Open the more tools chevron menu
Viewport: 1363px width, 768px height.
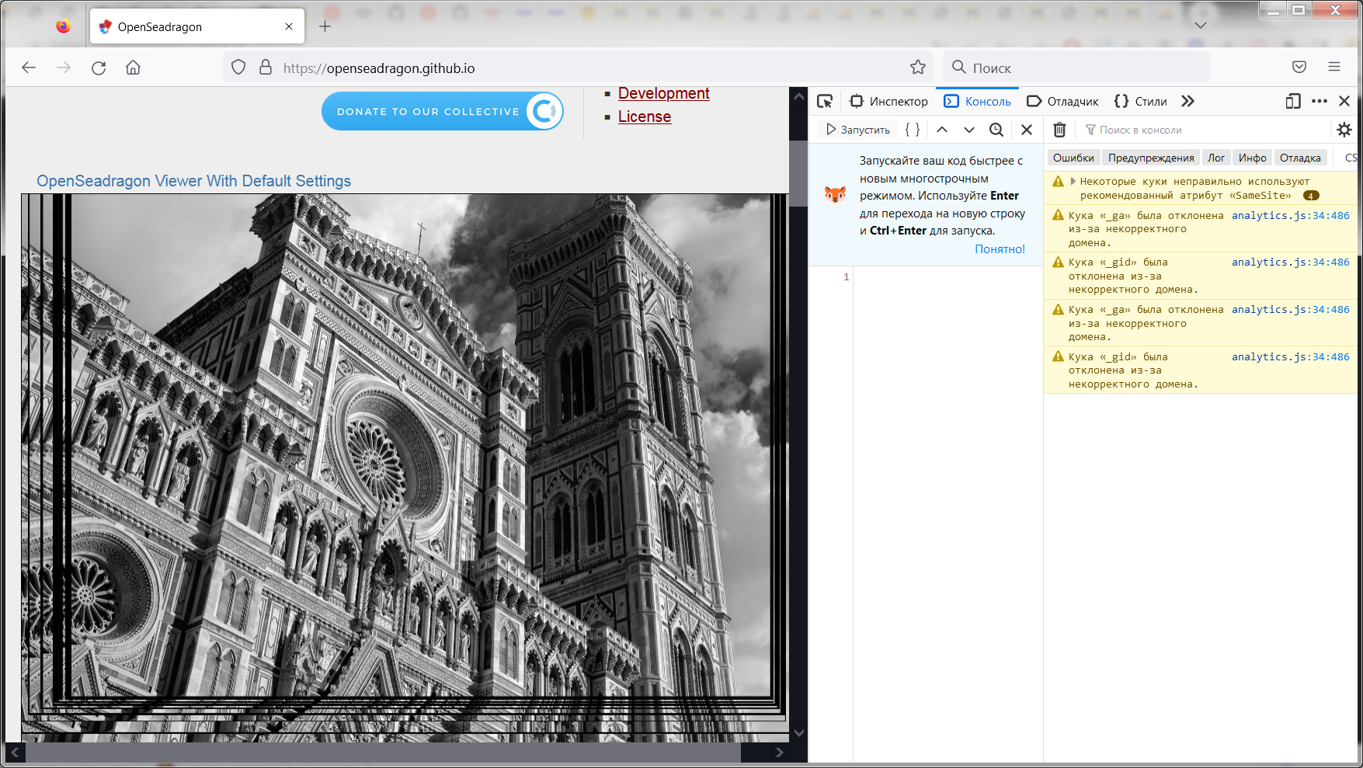1188,101
